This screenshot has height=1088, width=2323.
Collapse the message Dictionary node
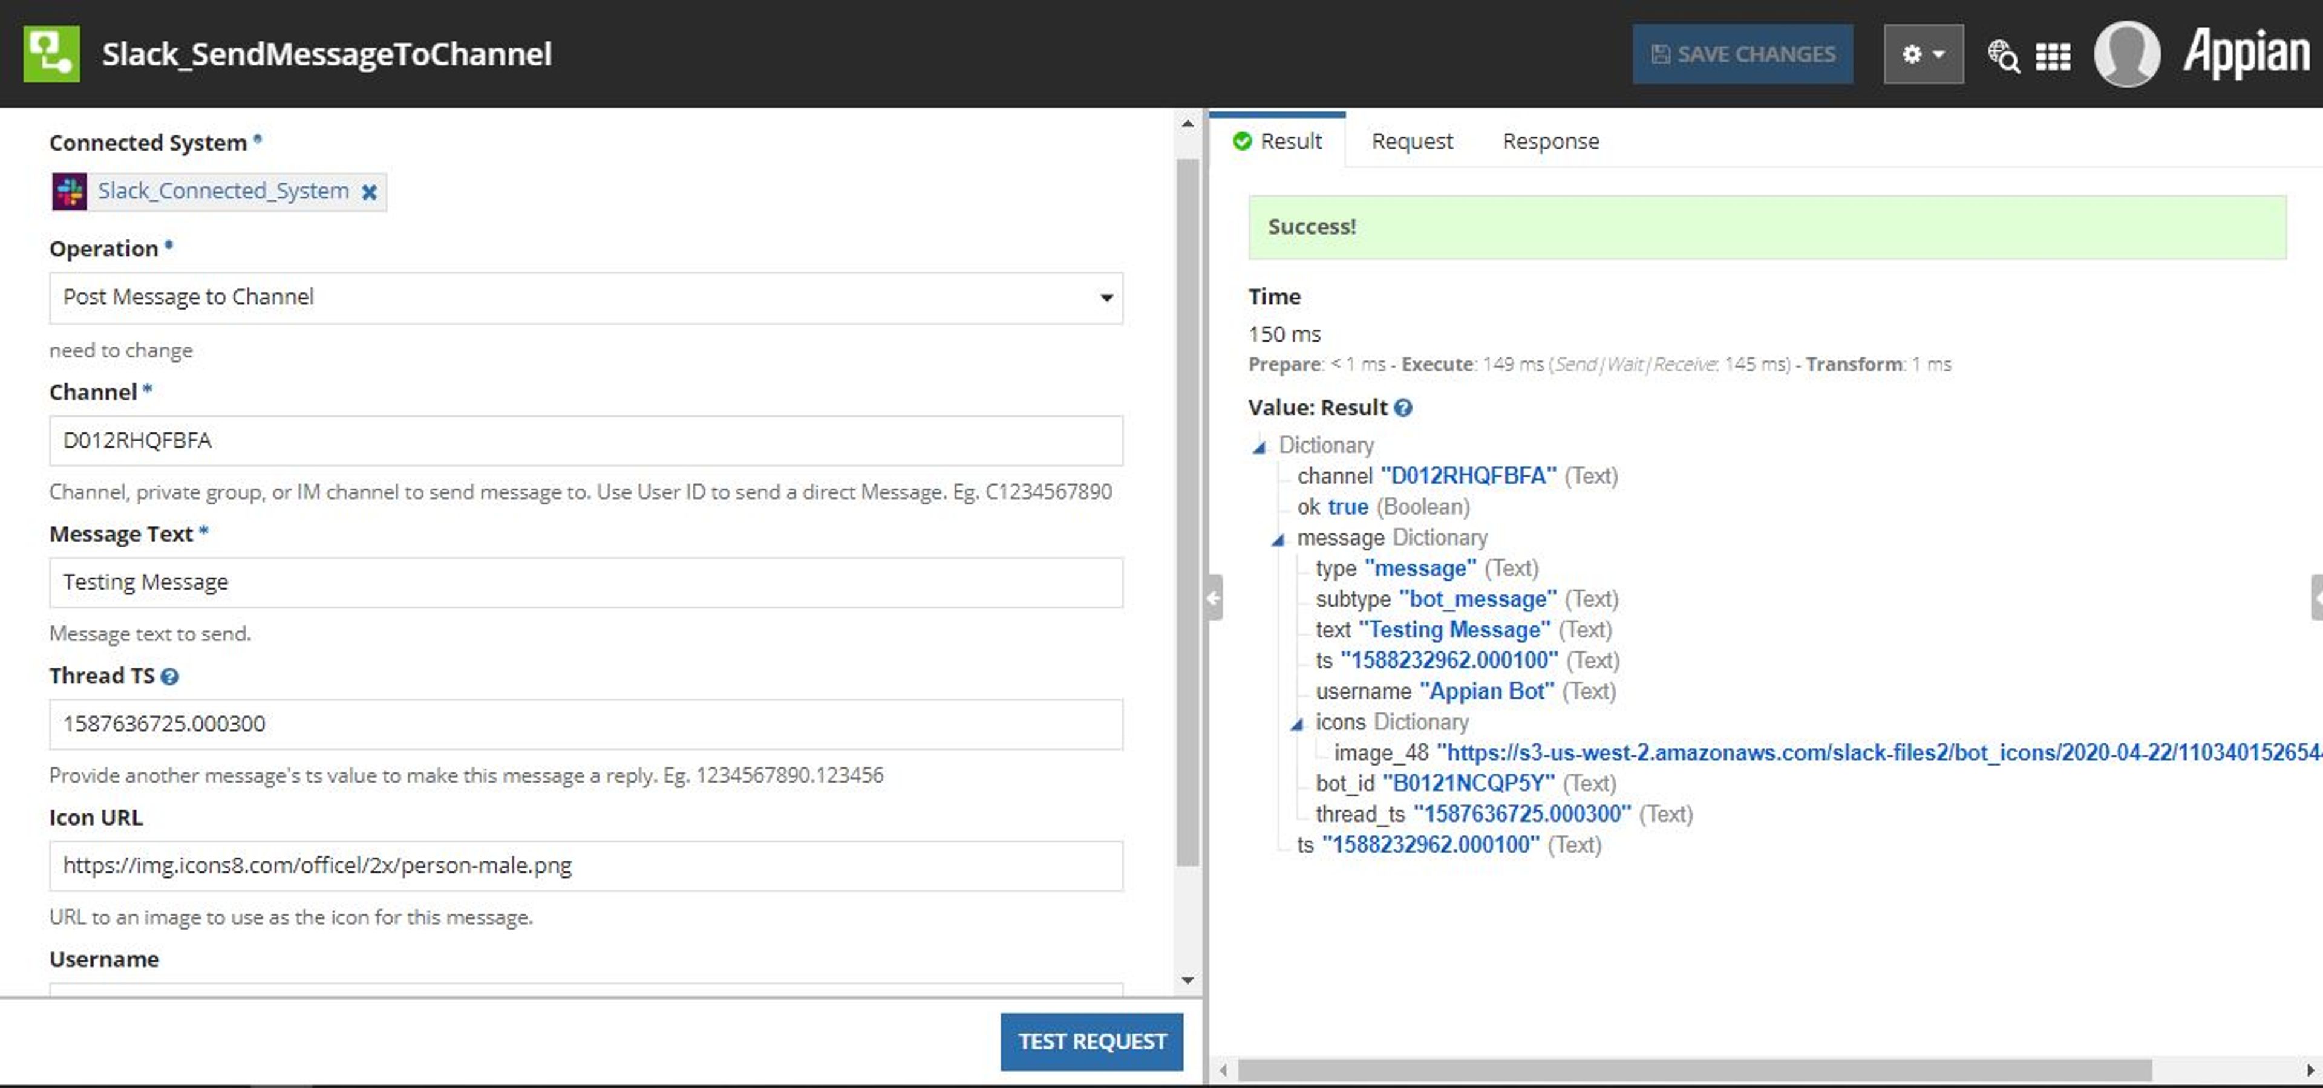pyautogui.click(x=1278, y=539)
